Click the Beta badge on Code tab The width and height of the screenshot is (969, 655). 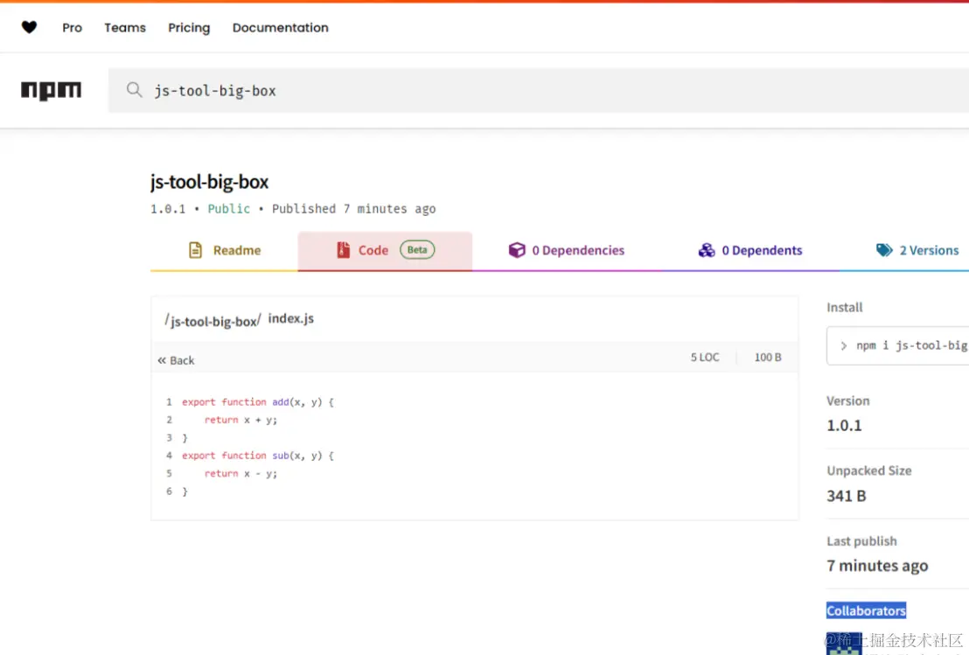(x=417, y=250)
